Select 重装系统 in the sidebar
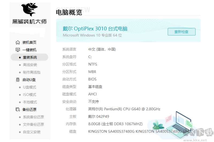 (x=30, y=57)
